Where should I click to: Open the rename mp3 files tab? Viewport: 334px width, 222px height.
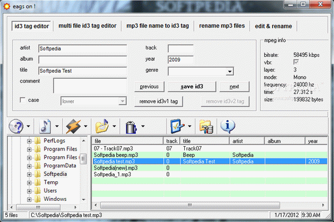pyautogui.click(x=222, y=26)
